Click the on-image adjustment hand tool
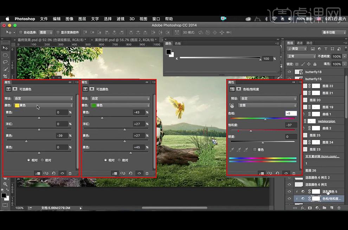The width and height of the screenshot is (348, 230). click(232, 106)
